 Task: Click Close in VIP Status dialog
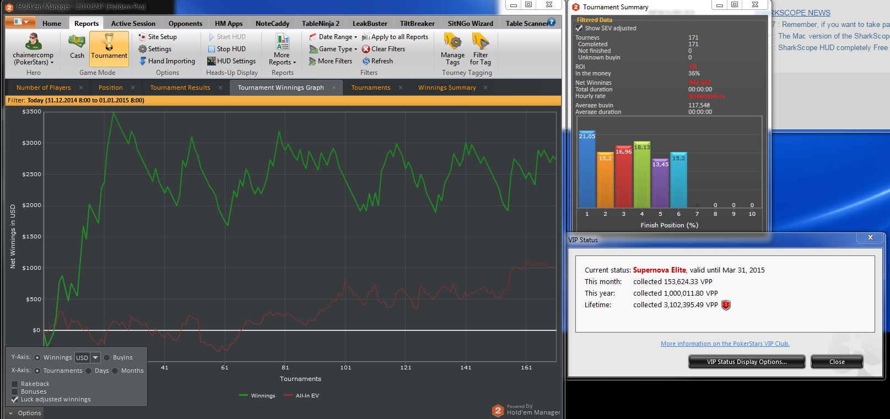pos(837,362)
